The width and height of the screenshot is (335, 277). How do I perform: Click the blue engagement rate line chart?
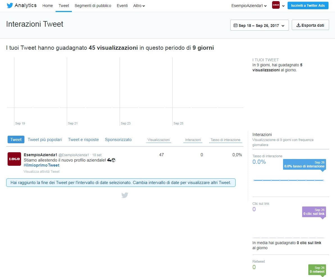point(288,180)
